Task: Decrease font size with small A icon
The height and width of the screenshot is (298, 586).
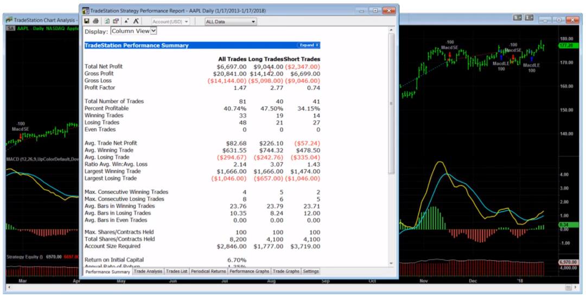Action: (x=126, y=21)
